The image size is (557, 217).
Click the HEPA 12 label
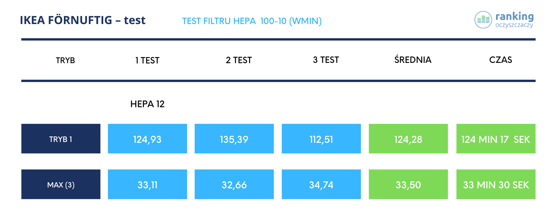147,104
